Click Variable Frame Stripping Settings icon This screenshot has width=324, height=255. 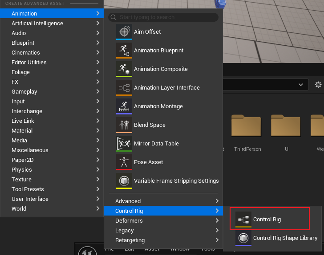click(x=124, y=181)
